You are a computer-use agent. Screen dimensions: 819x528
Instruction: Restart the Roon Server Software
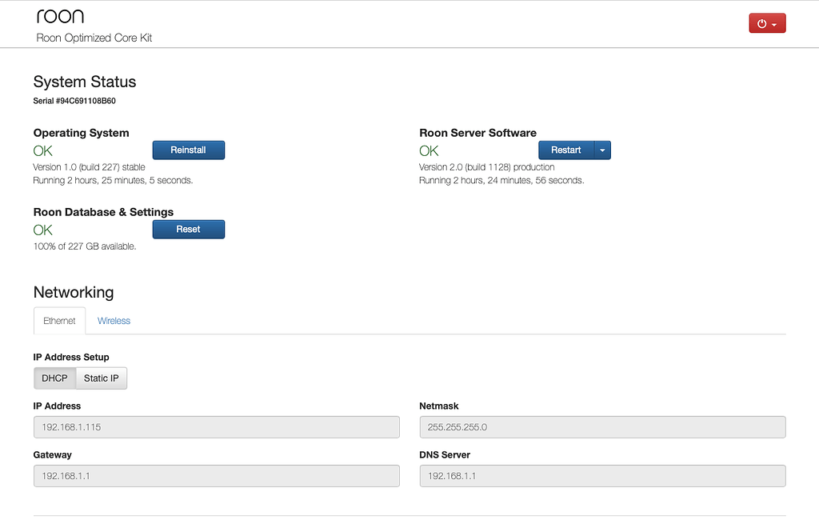[566, 150]
